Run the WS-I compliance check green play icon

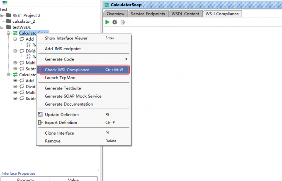[x=107, y=22]
